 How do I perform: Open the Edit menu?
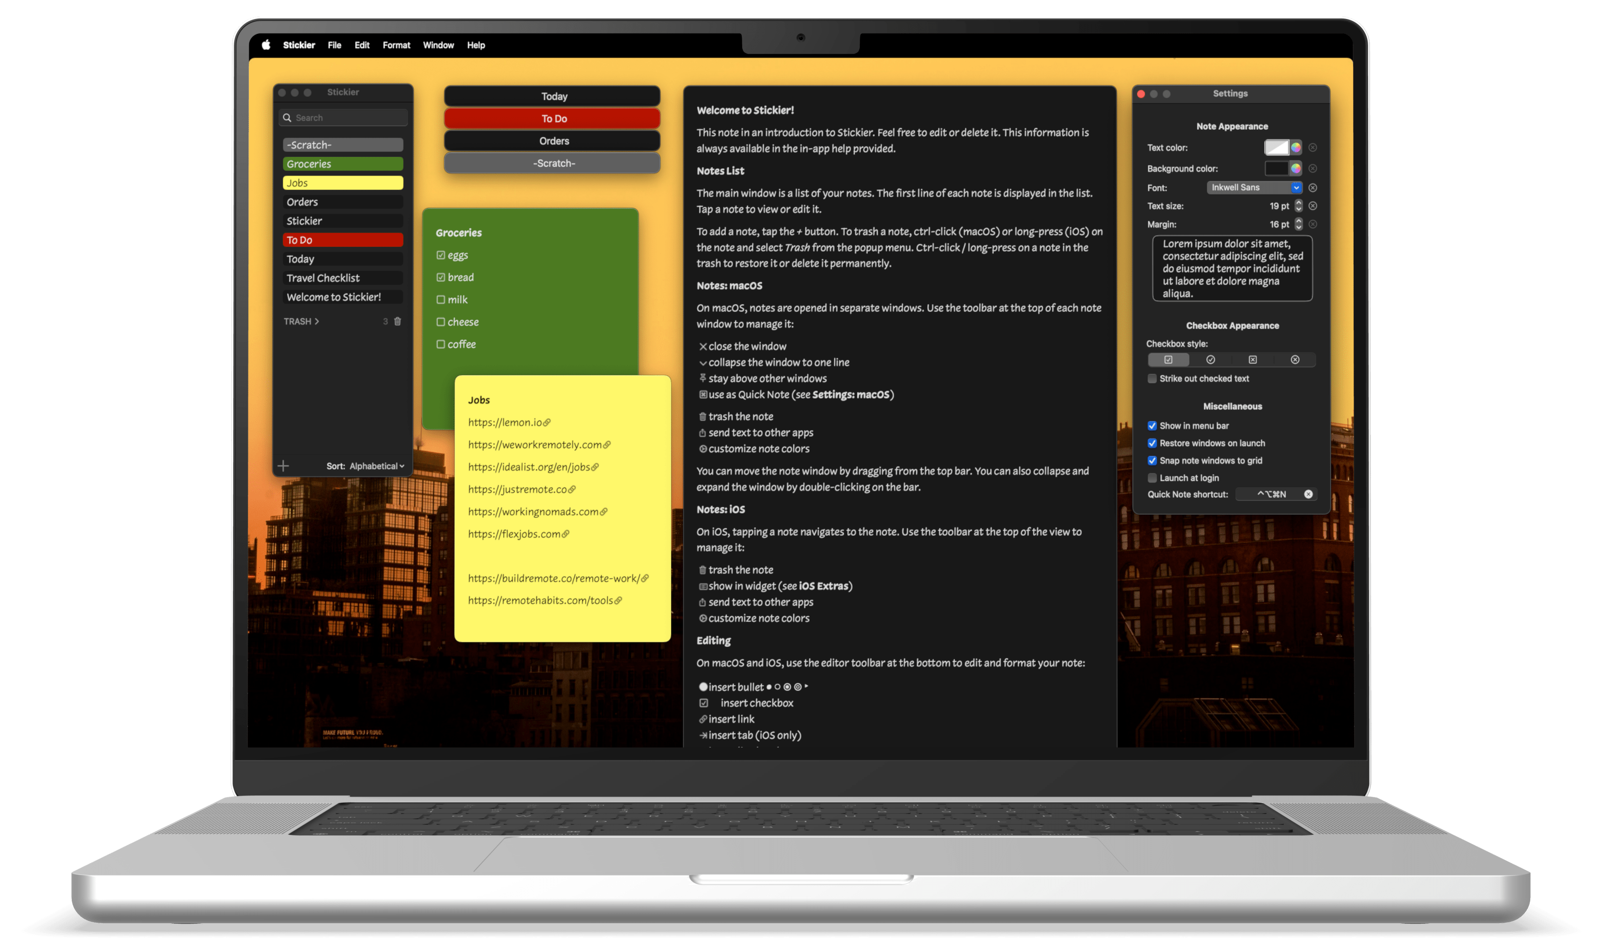coord(362,45)
